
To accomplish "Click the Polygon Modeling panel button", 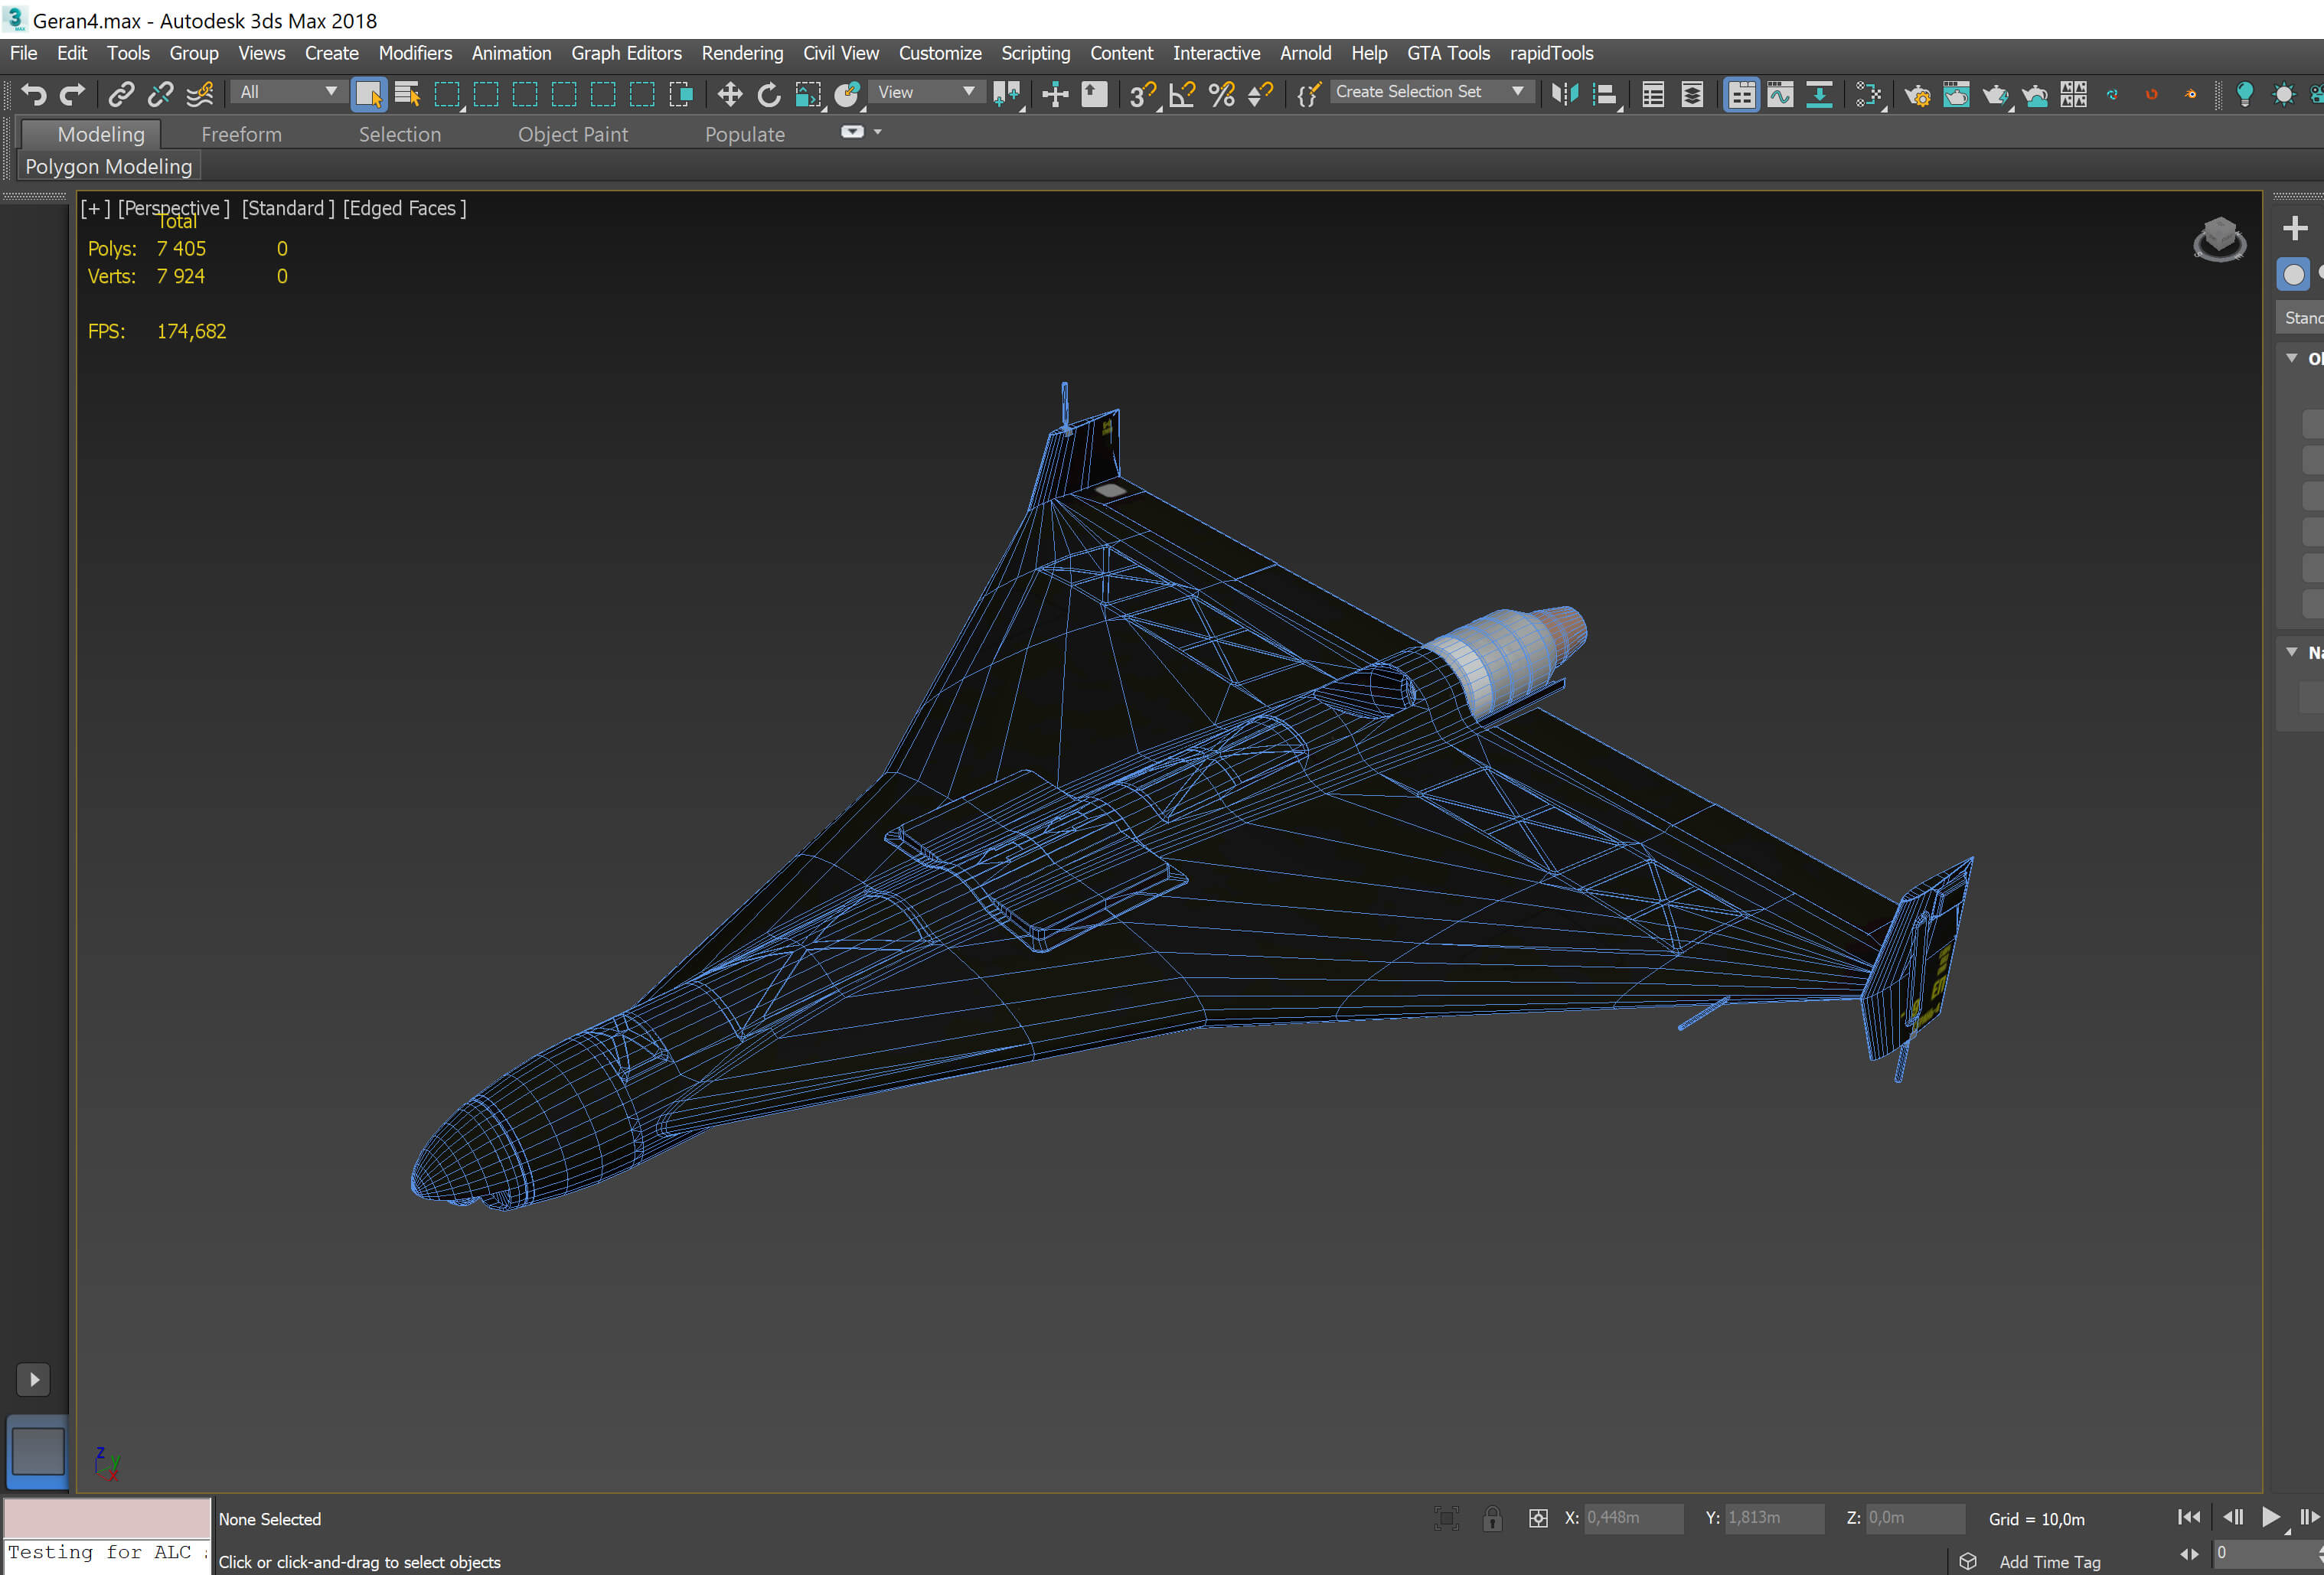I will pos(109,166).
